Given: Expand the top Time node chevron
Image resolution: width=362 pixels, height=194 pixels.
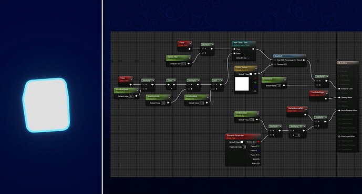Looking at the screenshot, I should coord(191,43).
